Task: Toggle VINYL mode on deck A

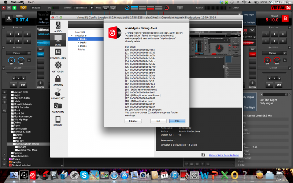Action: point(41,54)
